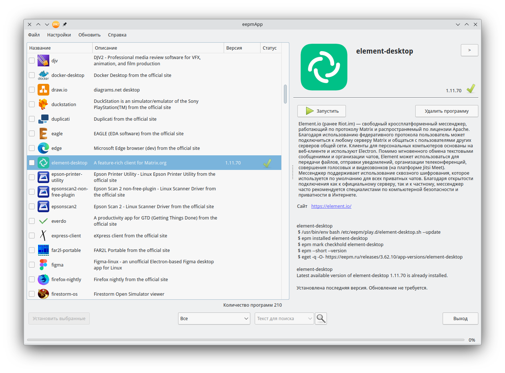Expand the search text dropdown arrow
505x373 pixels.
click(x=310, y=318)
